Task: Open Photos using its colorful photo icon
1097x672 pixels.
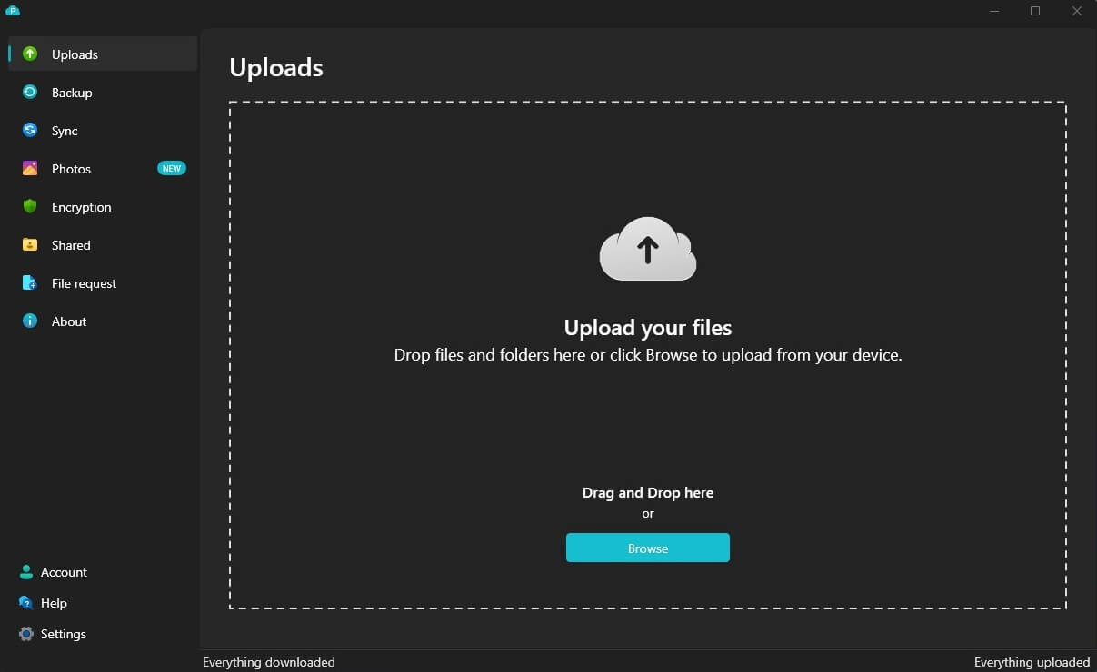Action: tap(30, 169)
